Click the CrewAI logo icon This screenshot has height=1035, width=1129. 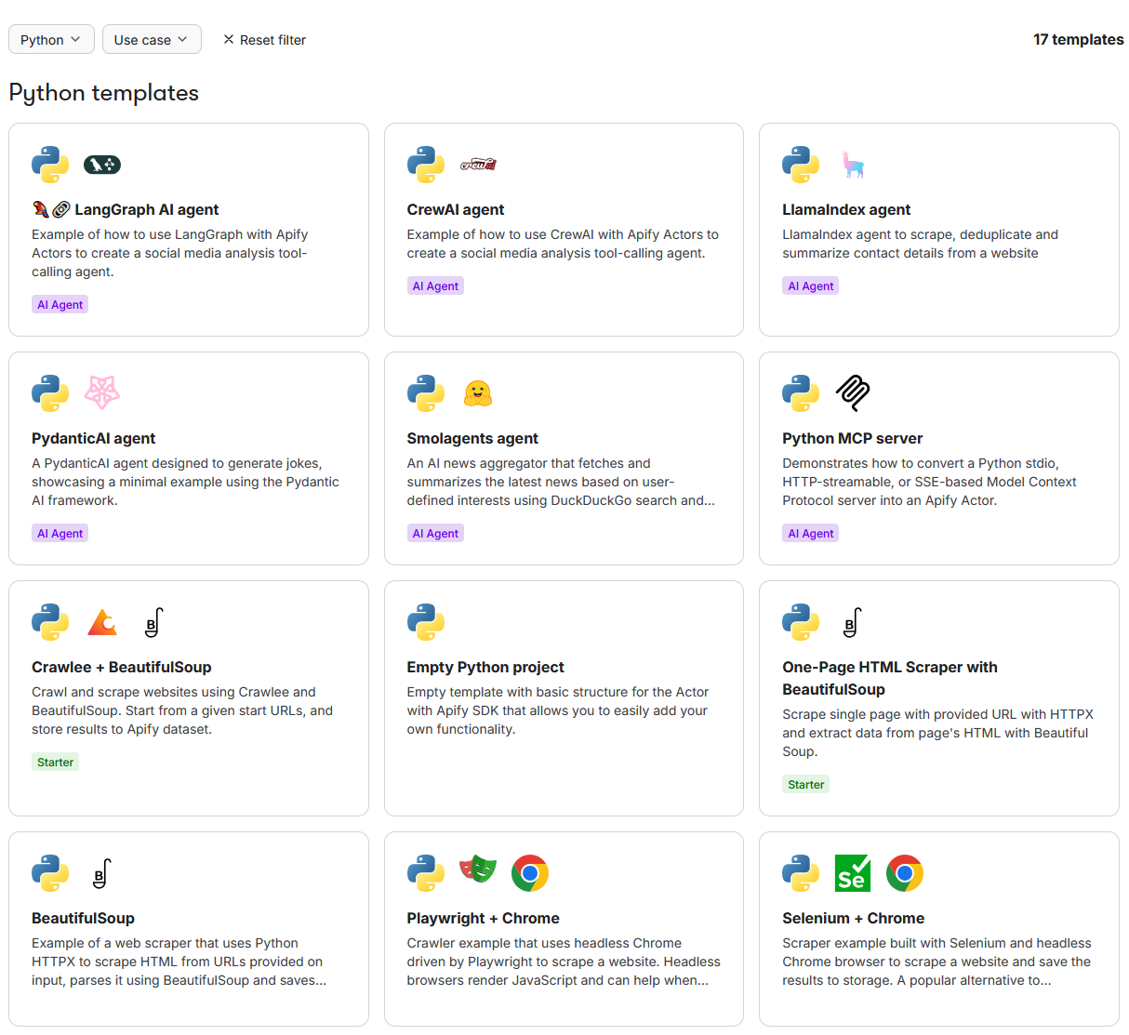(x=478, y=165)
